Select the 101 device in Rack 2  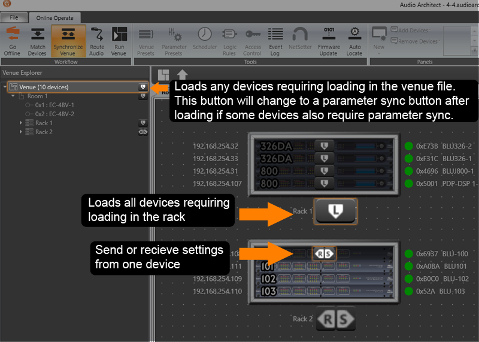tap(324, 267)
